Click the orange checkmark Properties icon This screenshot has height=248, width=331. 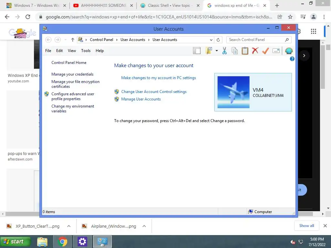click(x=266, y=51)
